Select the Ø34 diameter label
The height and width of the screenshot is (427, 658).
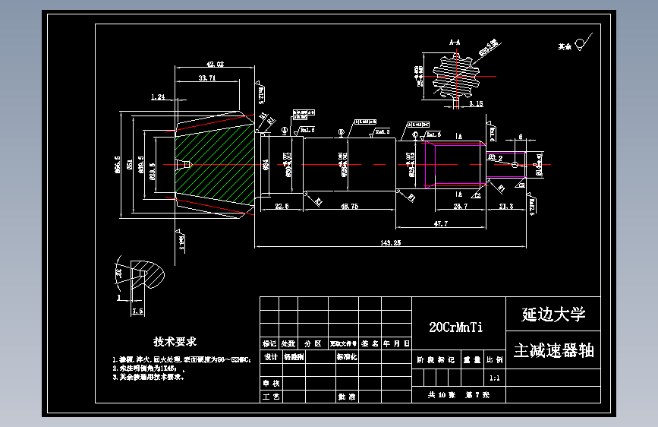[x=266, y=164]
